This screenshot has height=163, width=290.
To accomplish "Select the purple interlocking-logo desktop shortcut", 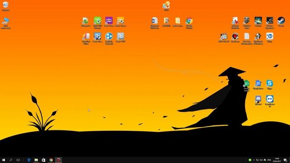I will pos(109,22).
